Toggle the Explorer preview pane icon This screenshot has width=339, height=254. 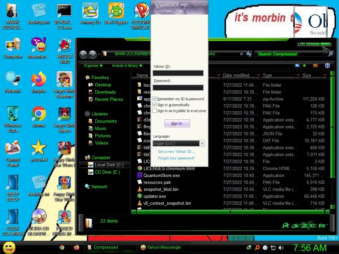(x=315, y=65)
